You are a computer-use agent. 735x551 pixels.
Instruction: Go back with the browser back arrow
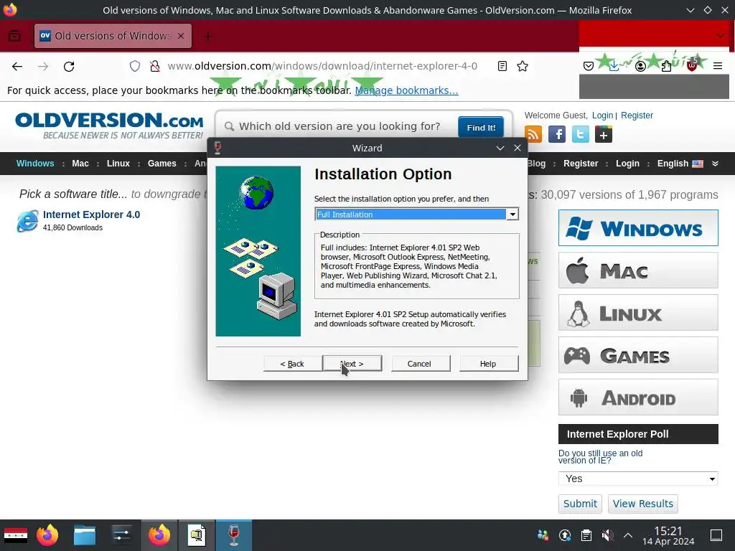click(x=17, y=67)
